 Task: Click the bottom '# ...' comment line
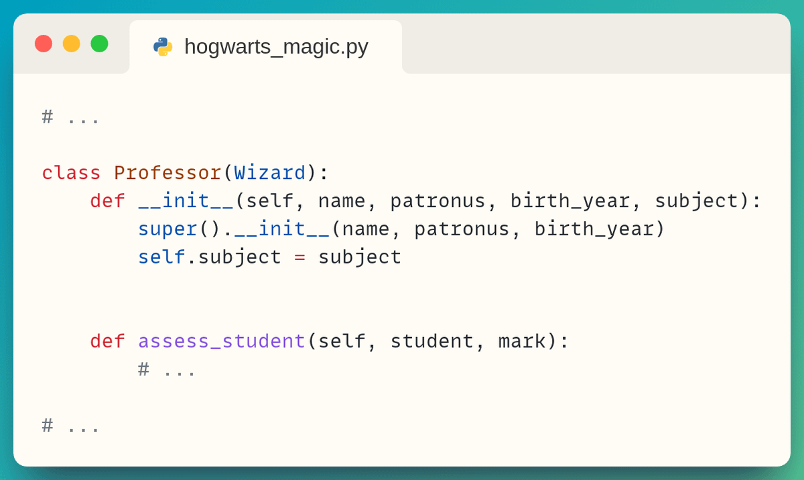(71, 426)
